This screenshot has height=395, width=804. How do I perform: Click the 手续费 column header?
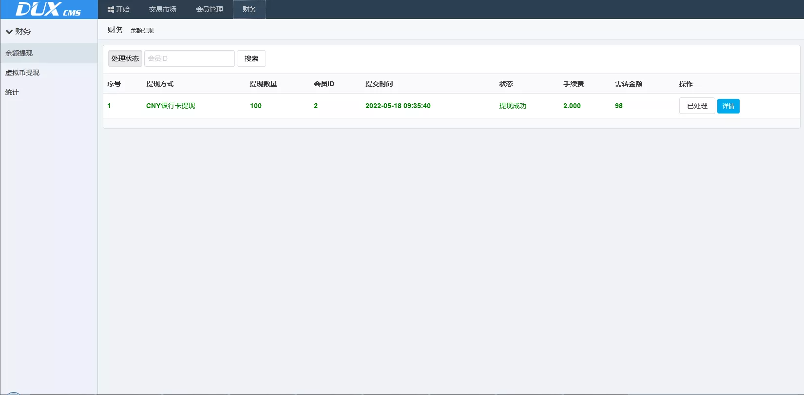coord(574,84)
